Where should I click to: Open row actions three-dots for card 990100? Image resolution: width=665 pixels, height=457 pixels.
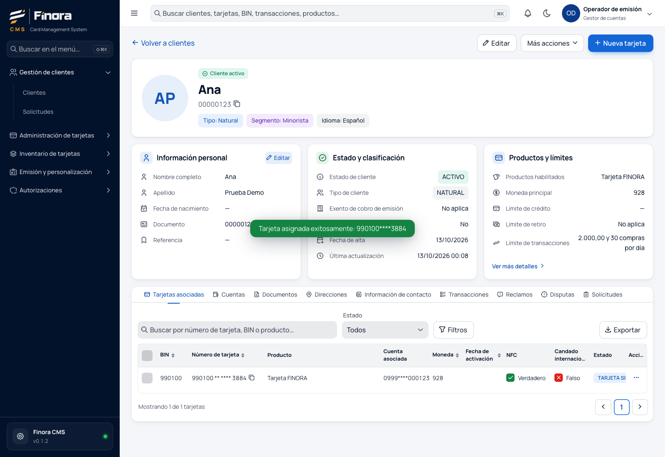pos(636,378)
